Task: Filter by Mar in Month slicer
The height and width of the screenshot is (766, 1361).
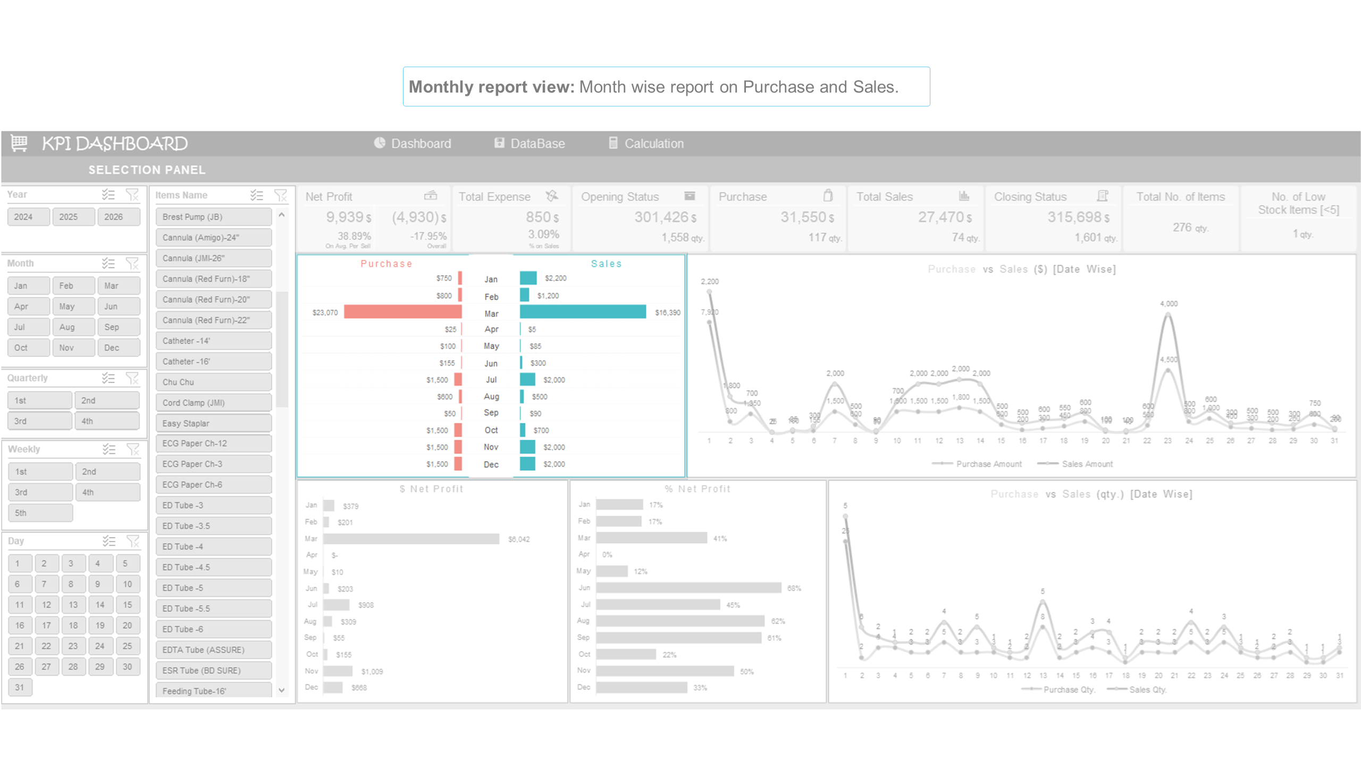Action: (x=119, y=286)
